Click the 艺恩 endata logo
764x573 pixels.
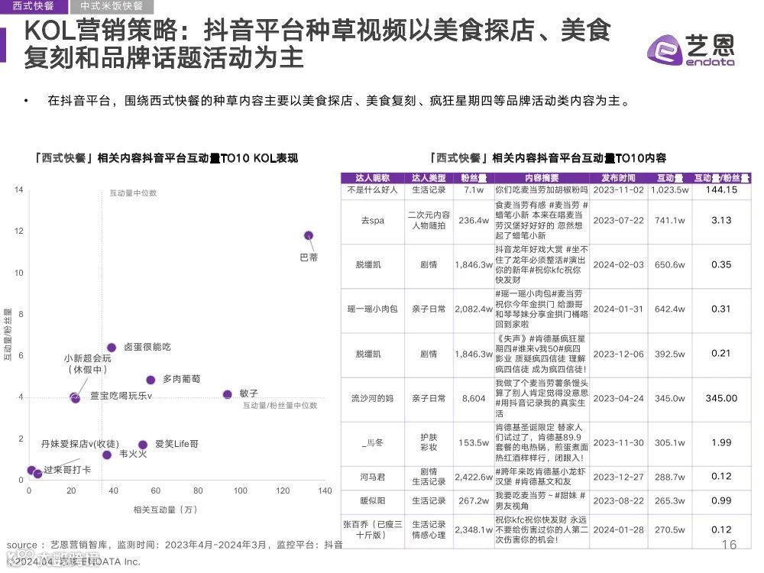pos(691,50)
